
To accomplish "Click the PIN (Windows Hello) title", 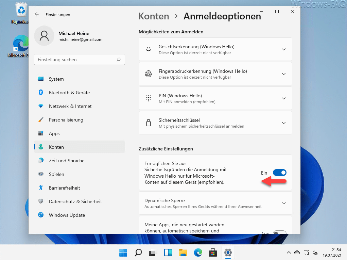I will click(x=180, y=96).
